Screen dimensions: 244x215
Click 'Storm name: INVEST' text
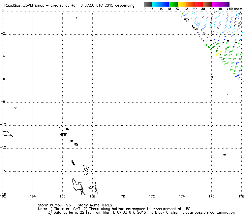tap(96, 205)
